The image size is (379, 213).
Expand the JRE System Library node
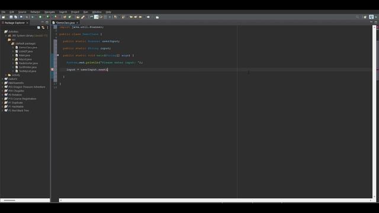7,35
